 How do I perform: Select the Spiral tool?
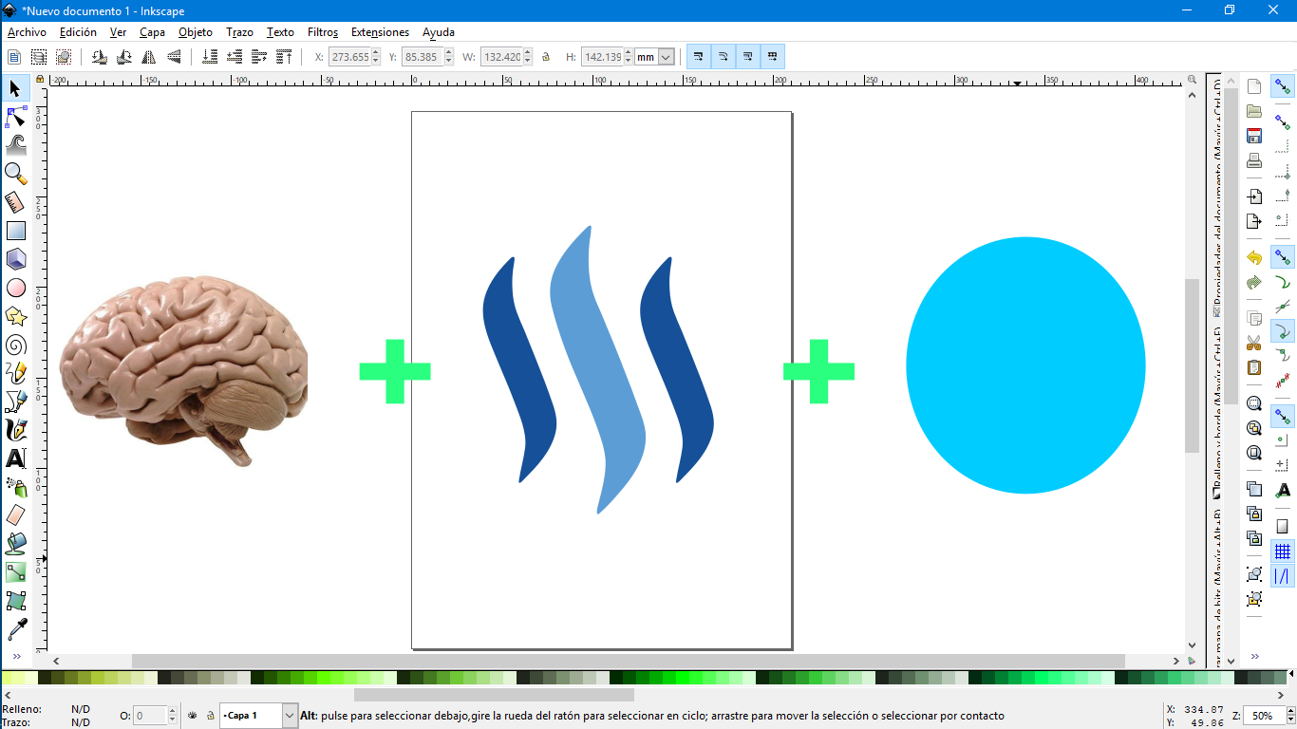coord(16,345)
